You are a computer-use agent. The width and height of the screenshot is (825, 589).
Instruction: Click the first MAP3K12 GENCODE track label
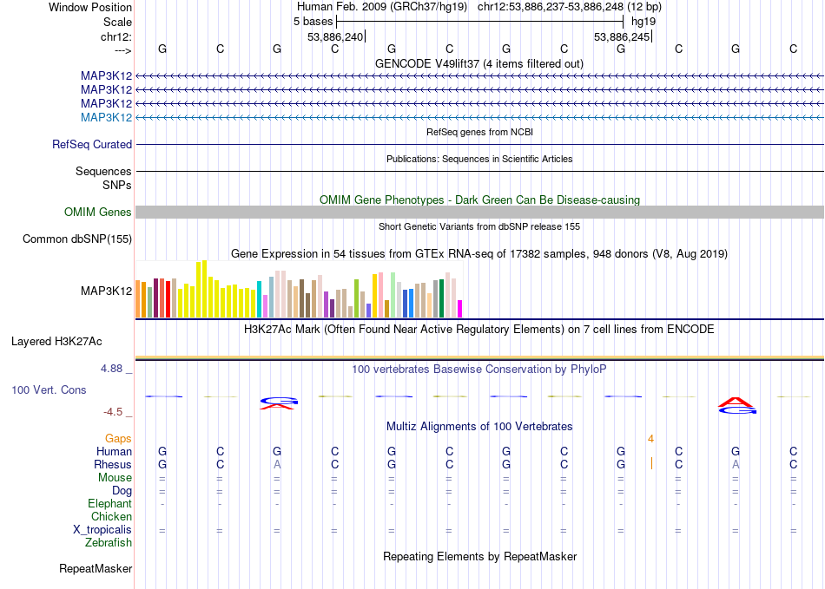[106, 76]
